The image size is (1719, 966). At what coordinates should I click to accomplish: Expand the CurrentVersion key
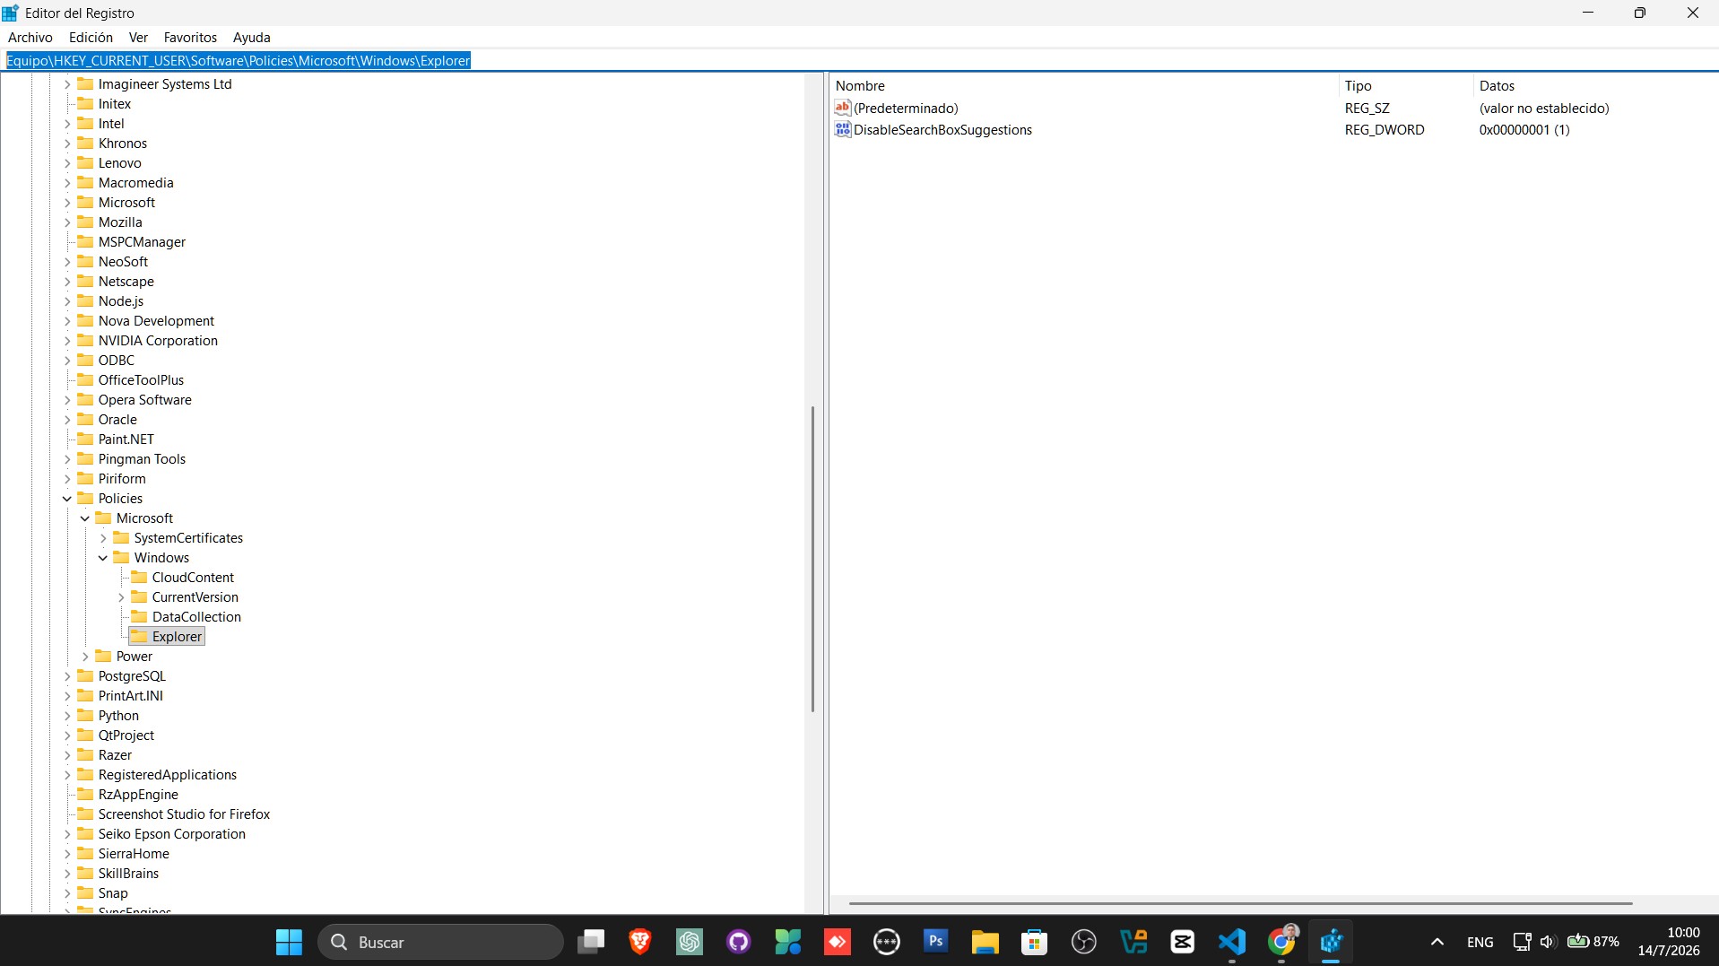coord(121,597)
